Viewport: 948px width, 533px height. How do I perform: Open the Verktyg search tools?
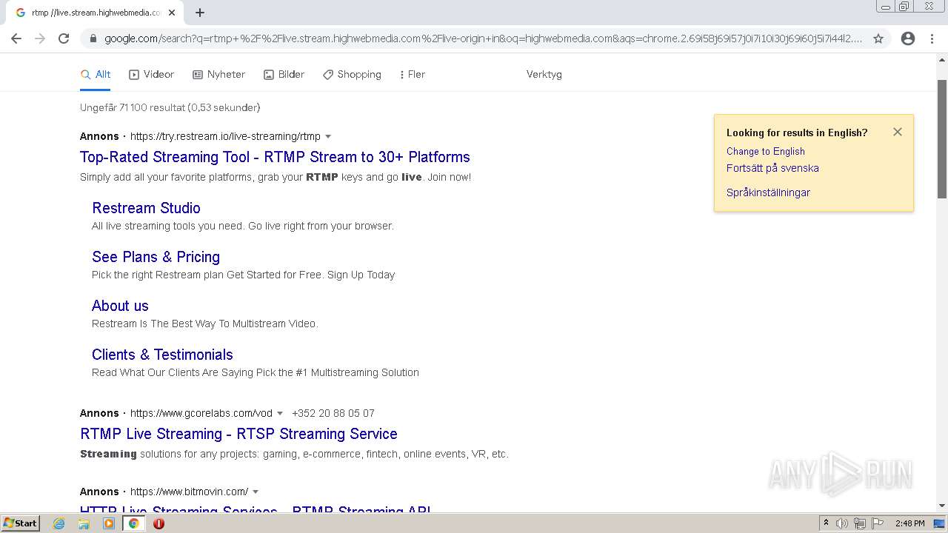(544, 74)
